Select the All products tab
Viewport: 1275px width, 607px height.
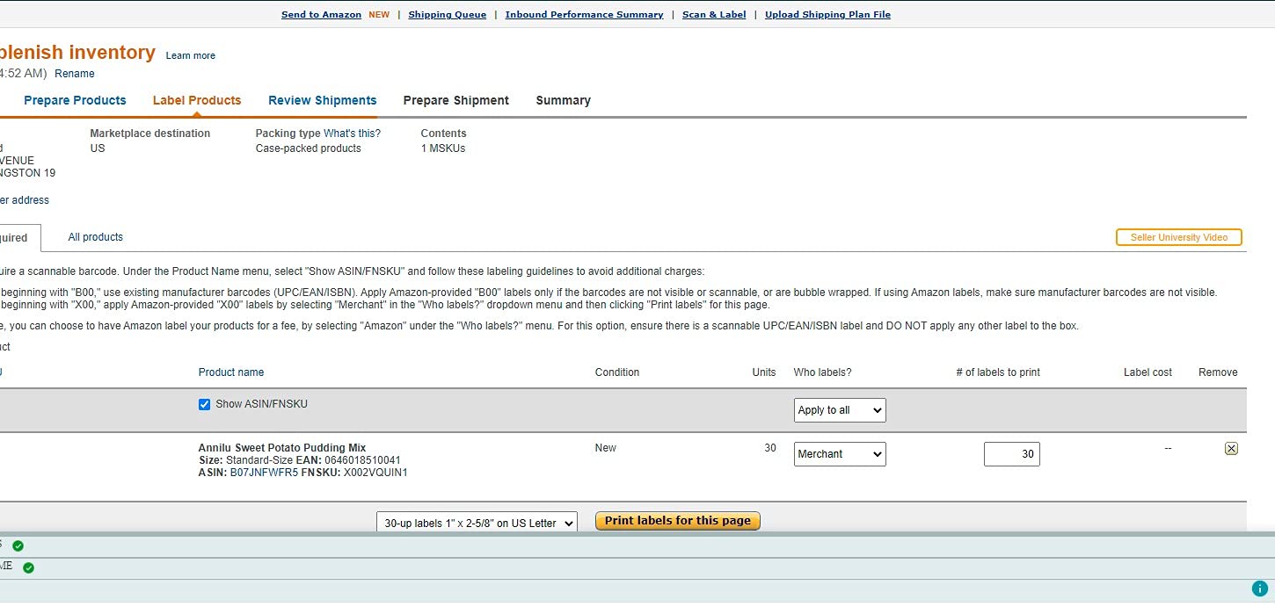pos(95,237)
